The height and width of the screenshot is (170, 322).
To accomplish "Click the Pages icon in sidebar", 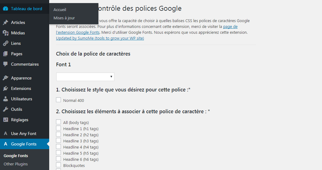I will click(x=6, y=54).
